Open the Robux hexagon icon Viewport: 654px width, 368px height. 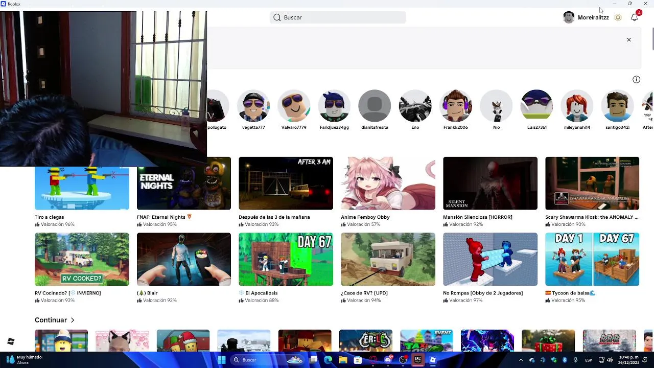point(618,17)
